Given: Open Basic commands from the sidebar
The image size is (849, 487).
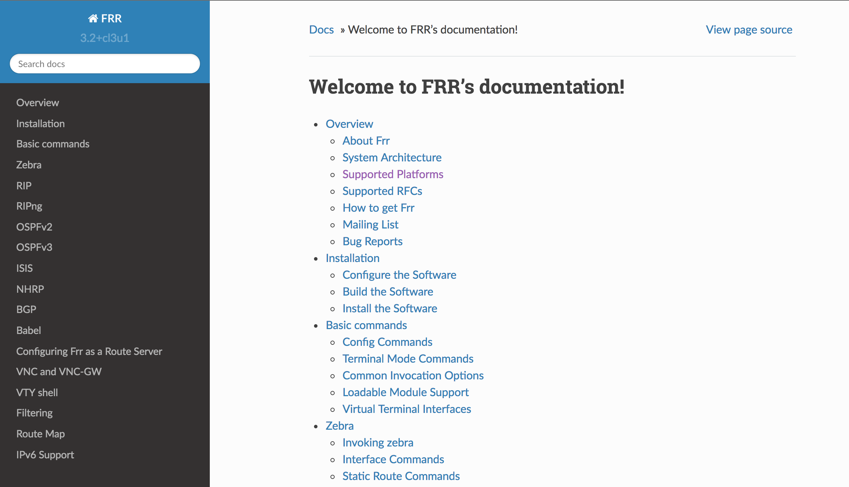Looking at the screenshot, I should click(52, 144).
